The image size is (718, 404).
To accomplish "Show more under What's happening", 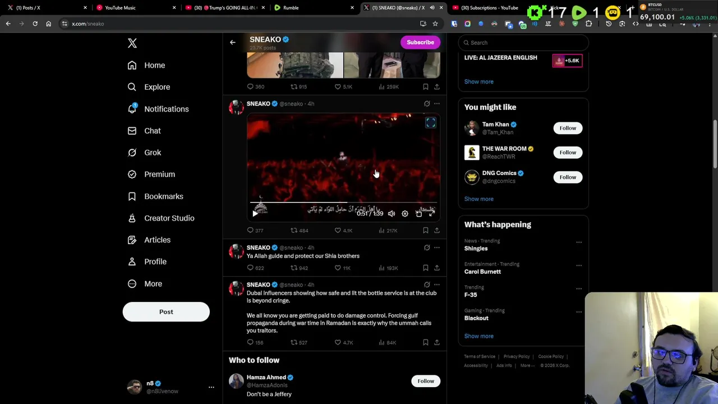I will pos(478,336).
